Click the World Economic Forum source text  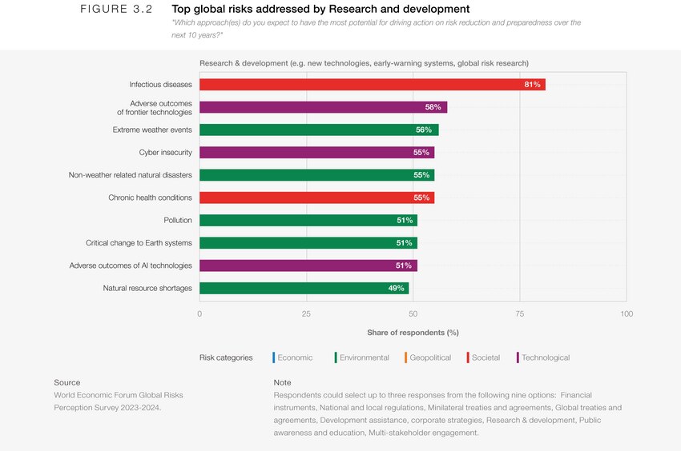click(119, 401)
